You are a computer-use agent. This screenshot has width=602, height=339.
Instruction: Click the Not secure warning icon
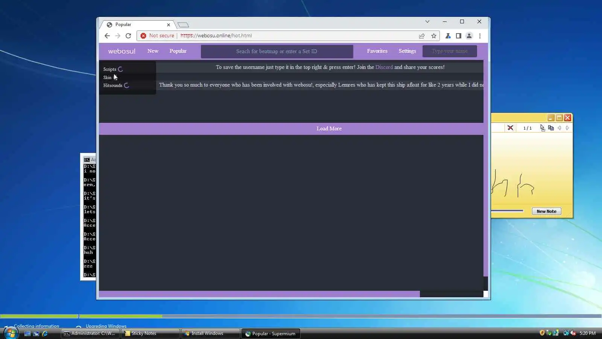tap(143, 36)
